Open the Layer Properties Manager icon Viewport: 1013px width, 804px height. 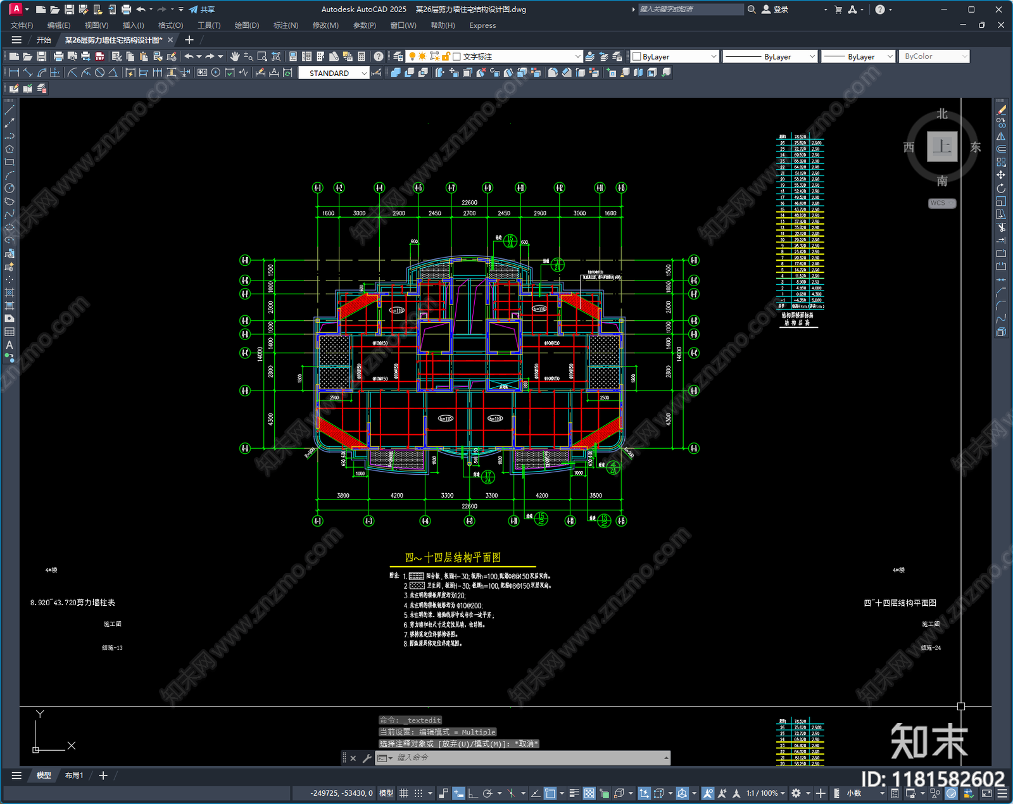tap(398, 56)
